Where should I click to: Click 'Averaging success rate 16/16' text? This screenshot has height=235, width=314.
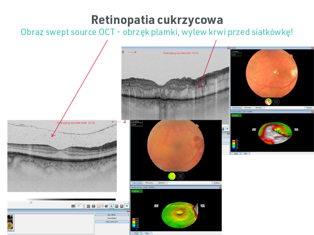coord(181,53)
